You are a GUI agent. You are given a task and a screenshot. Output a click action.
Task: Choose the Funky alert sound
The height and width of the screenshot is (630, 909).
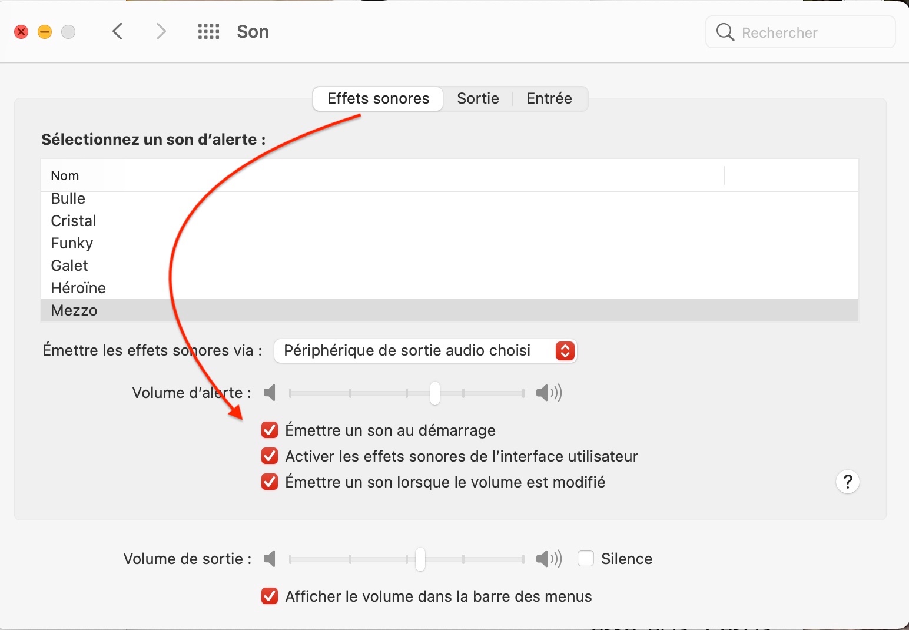coord(450,243)
